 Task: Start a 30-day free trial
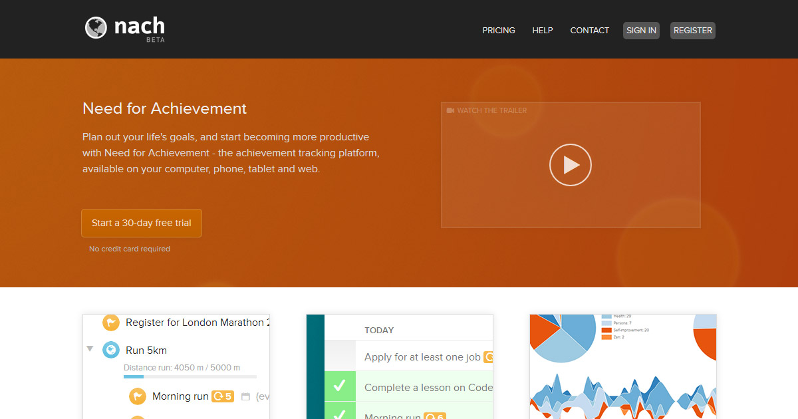pos(141,223)
